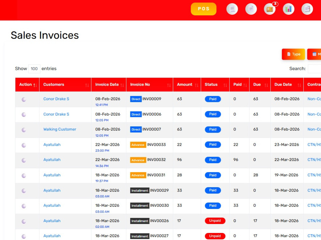
Task: Click Paid status of INV00031
Action: pyautogui.click(x=213, y=175)
